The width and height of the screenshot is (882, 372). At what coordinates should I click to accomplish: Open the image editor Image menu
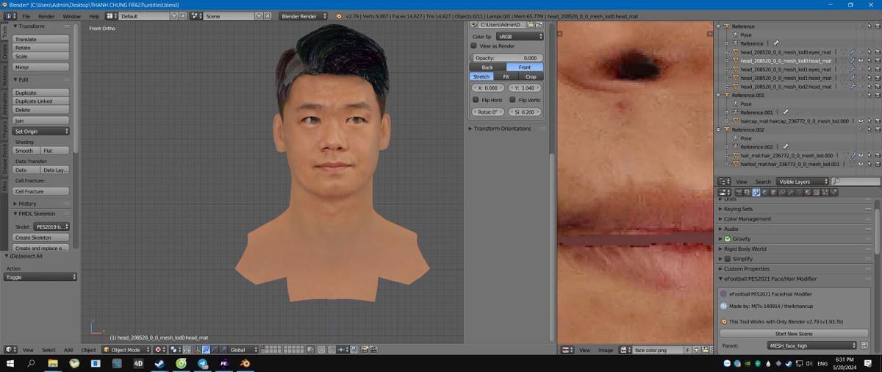tap(606, 350)
